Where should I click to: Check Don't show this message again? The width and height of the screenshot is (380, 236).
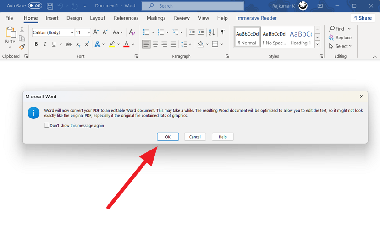47,125
